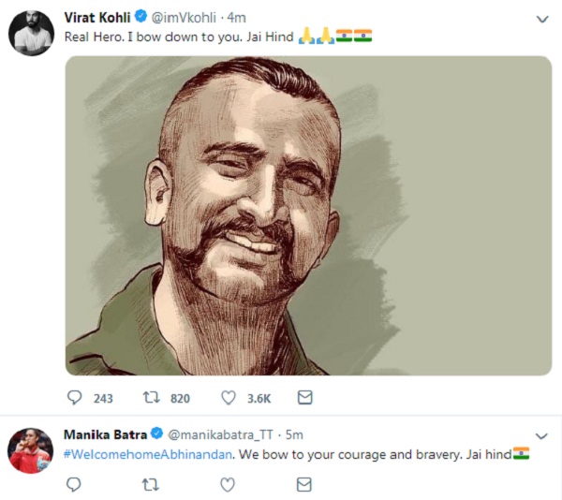Like Virat Kohli's tweet

coord(229,398)
